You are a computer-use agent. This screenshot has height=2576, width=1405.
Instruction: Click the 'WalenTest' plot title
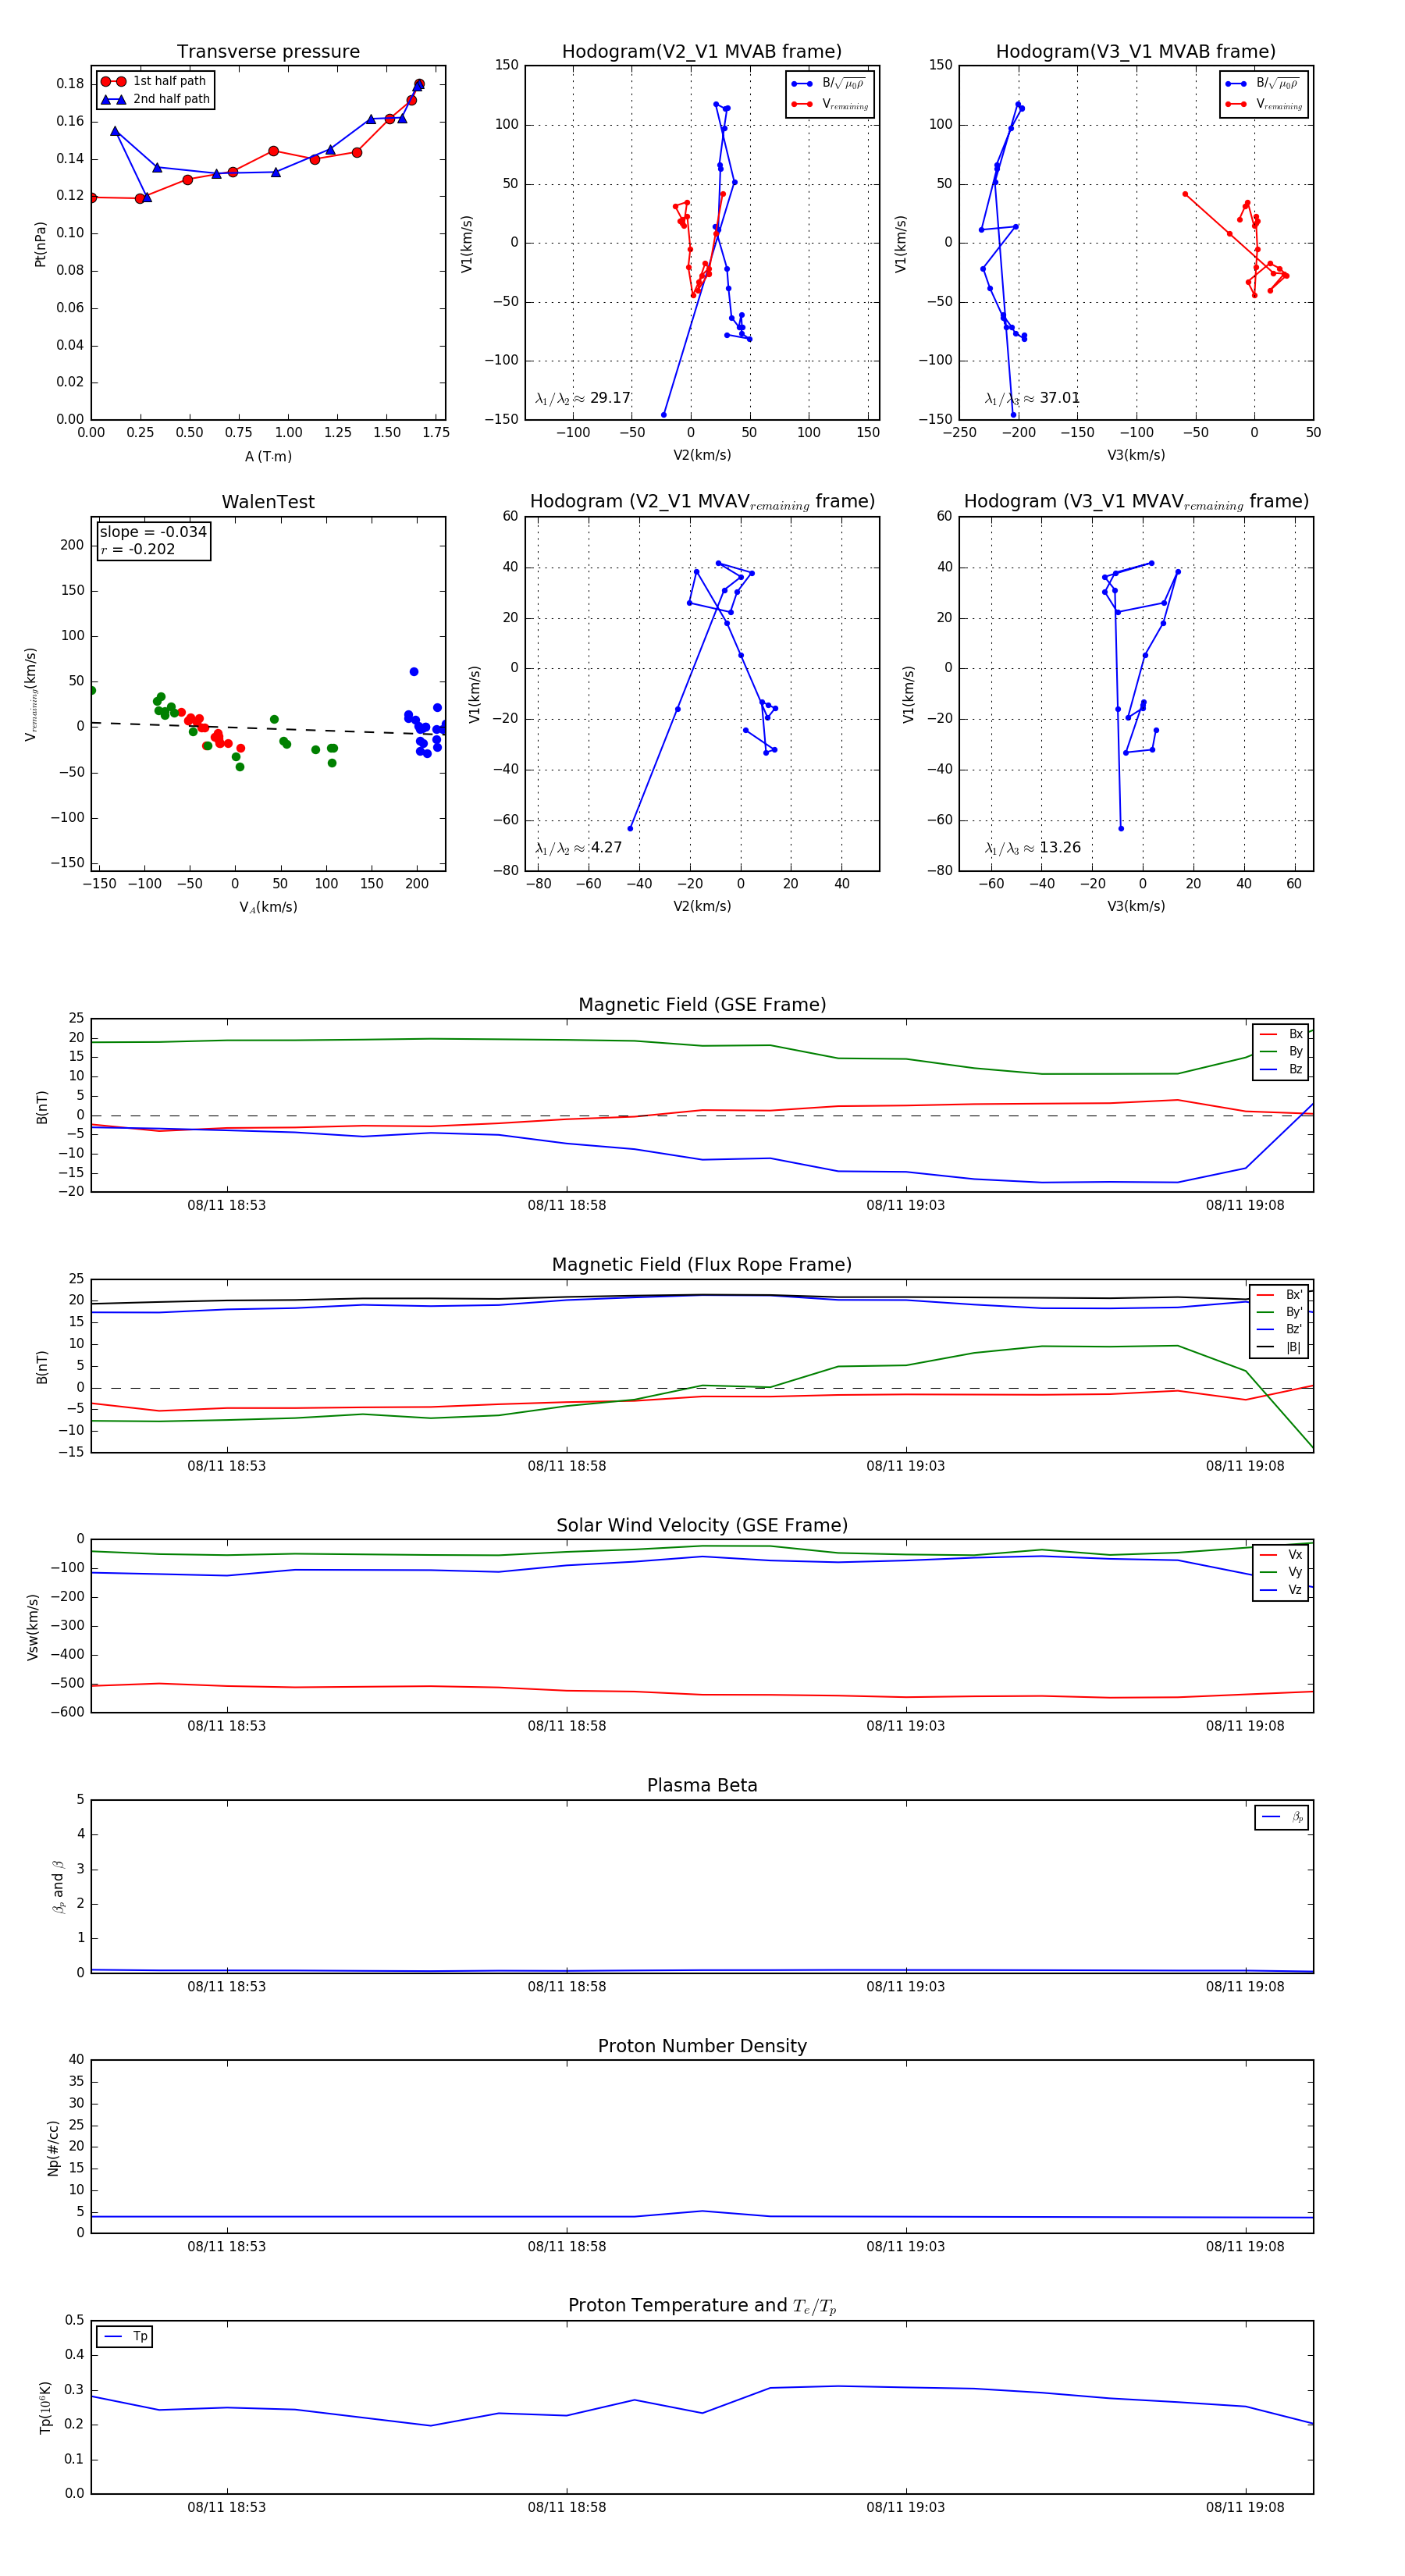coord(268,502)
